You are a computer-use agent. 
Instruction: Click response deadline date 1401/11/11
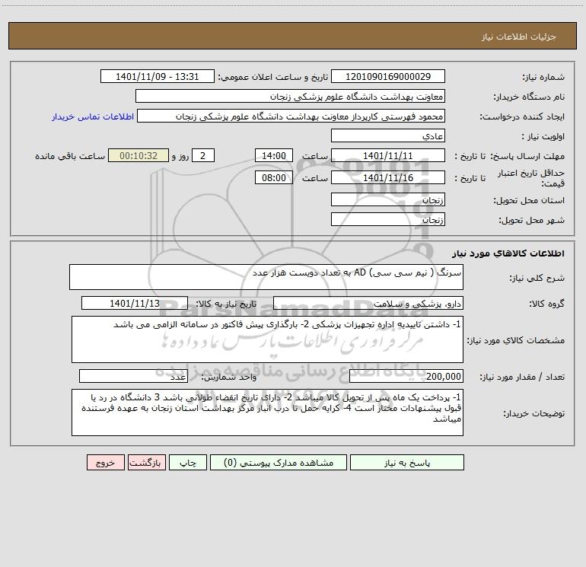(x=388, y=155)
